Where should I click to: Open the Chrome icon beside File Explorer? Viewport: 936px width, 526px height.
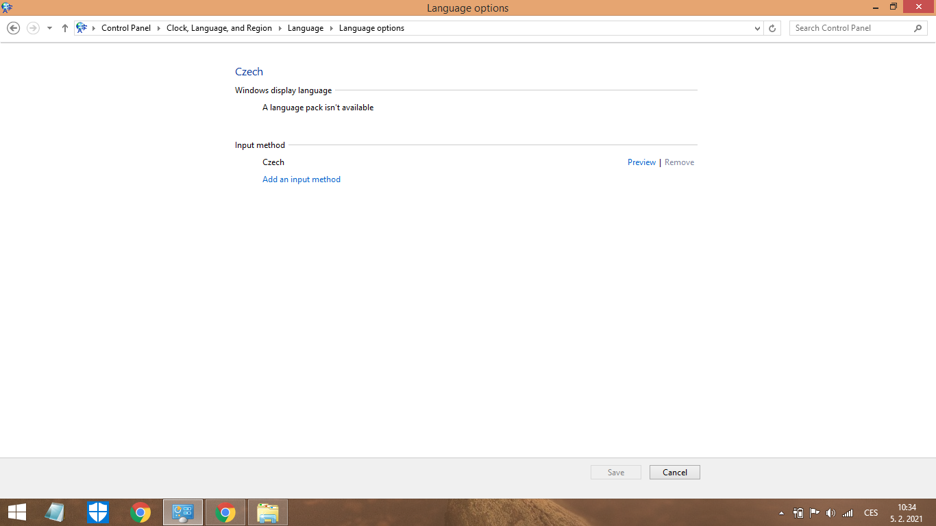(x=225, y=512)
